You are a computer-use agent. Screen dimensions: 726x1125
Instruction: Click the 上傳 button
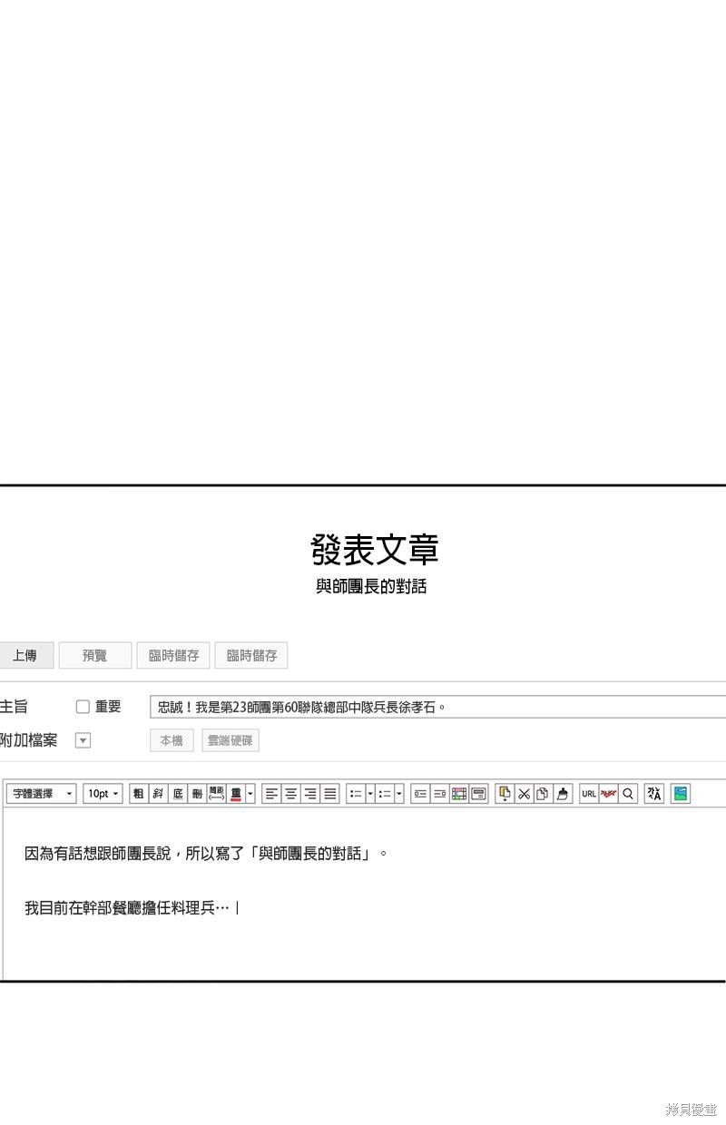tap(26, 656)
